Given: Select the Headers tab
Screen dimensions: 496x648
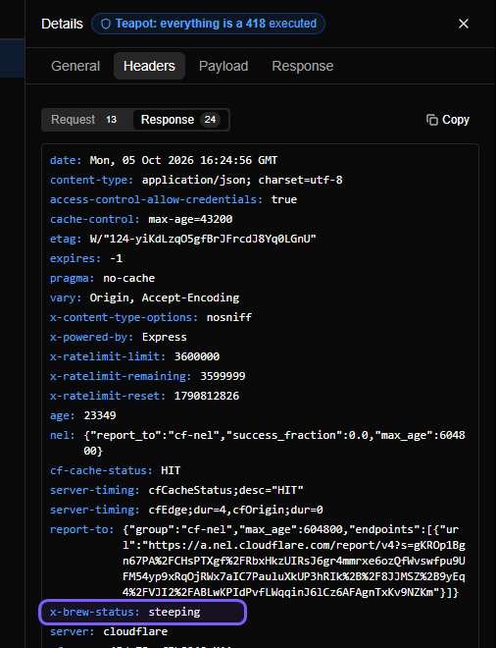Looking at the screenshot, I should click(x=149, y=66).
